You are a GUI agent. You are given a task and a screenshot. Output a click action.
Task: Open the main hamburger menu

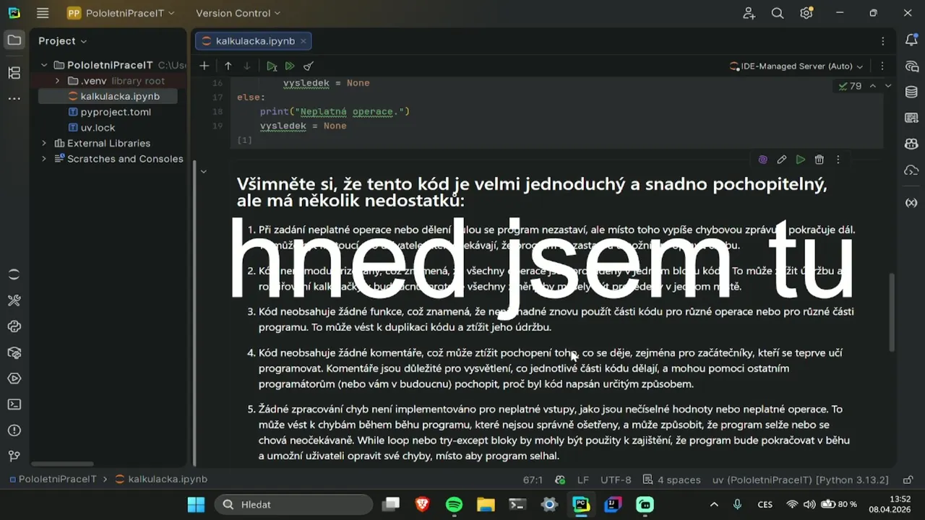(43, 13)
